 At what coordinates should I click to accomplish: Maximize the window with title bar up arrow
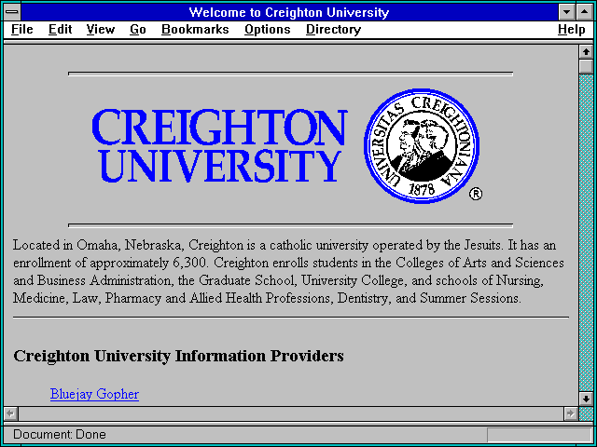click(x=585, y=12)
